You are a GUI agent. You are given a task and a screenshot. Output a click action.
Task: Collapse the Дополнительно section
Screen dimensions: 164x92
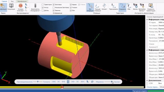tap(147, 80)
